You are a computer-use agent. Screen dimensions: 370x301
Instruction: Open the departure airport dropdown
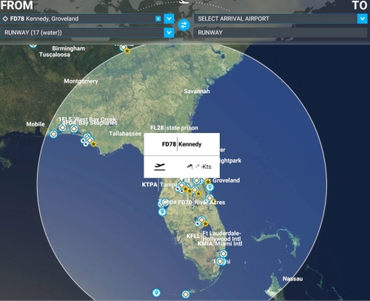point(169,18)
